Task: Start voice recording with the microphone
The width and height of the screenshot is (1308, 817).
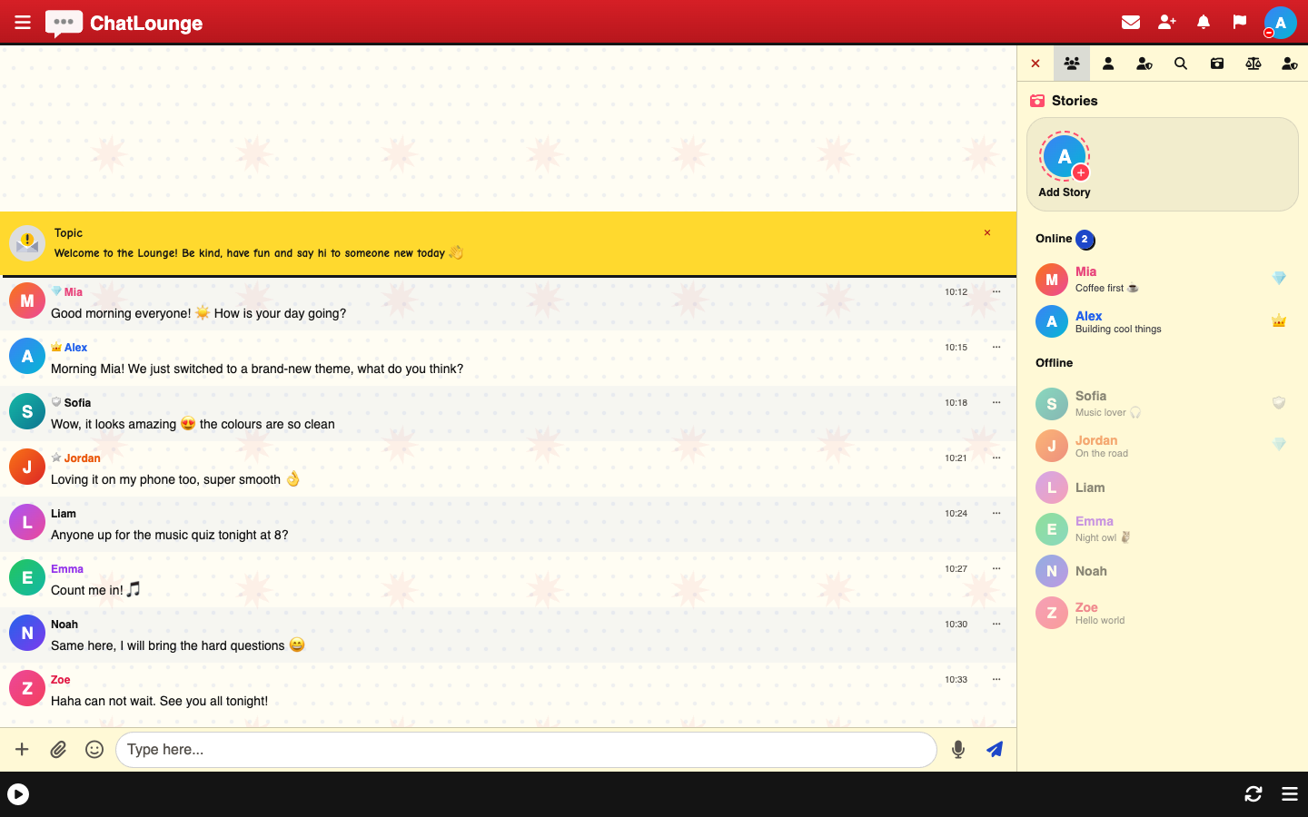Action: [x=958, y=750]
